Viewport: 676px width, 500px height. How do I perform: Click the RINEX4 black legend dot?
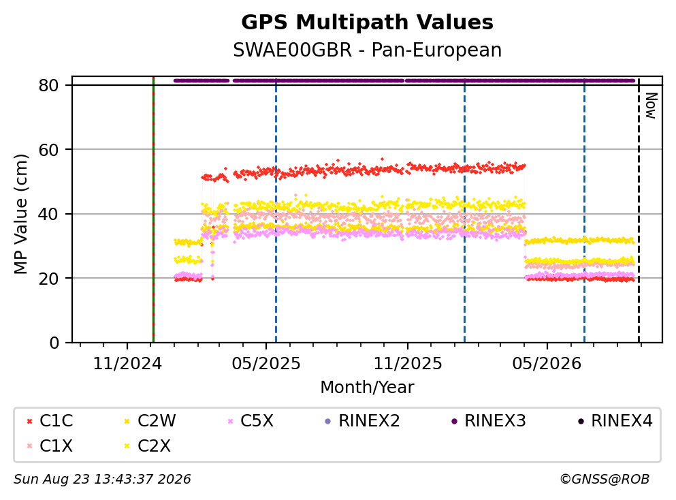click(x=581, y=421)
